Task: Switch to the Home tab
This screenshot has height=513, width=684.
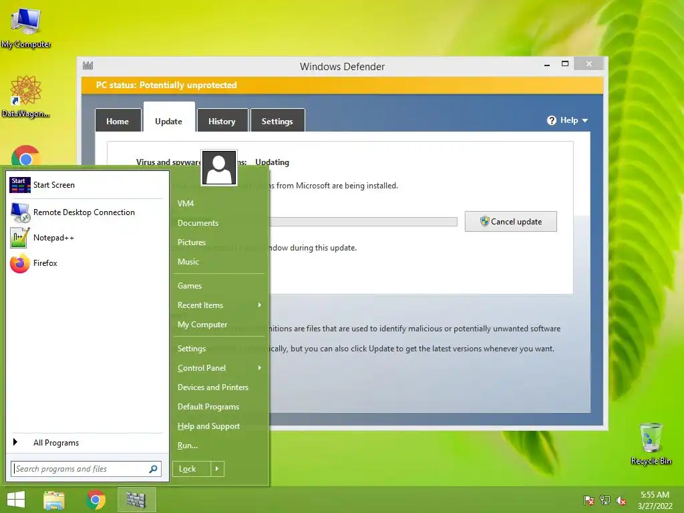Action: click(118, 121)
